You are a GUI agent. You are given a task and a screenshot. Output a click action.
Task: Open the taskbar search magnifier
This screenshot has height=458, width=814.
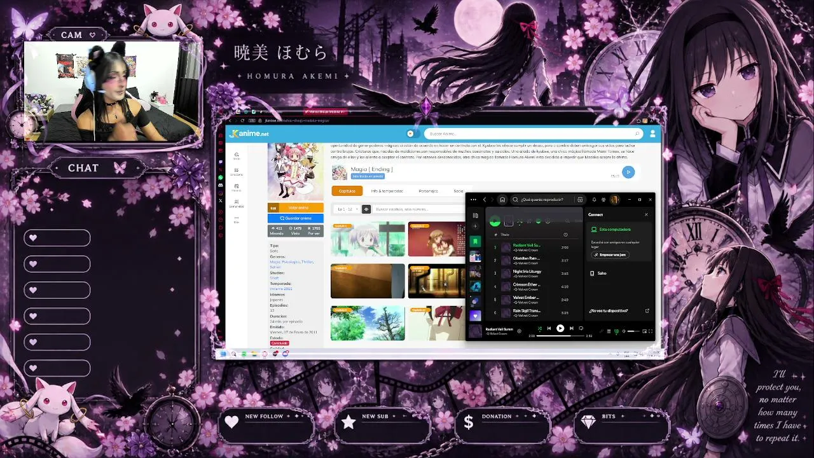(x=233, y=354)
